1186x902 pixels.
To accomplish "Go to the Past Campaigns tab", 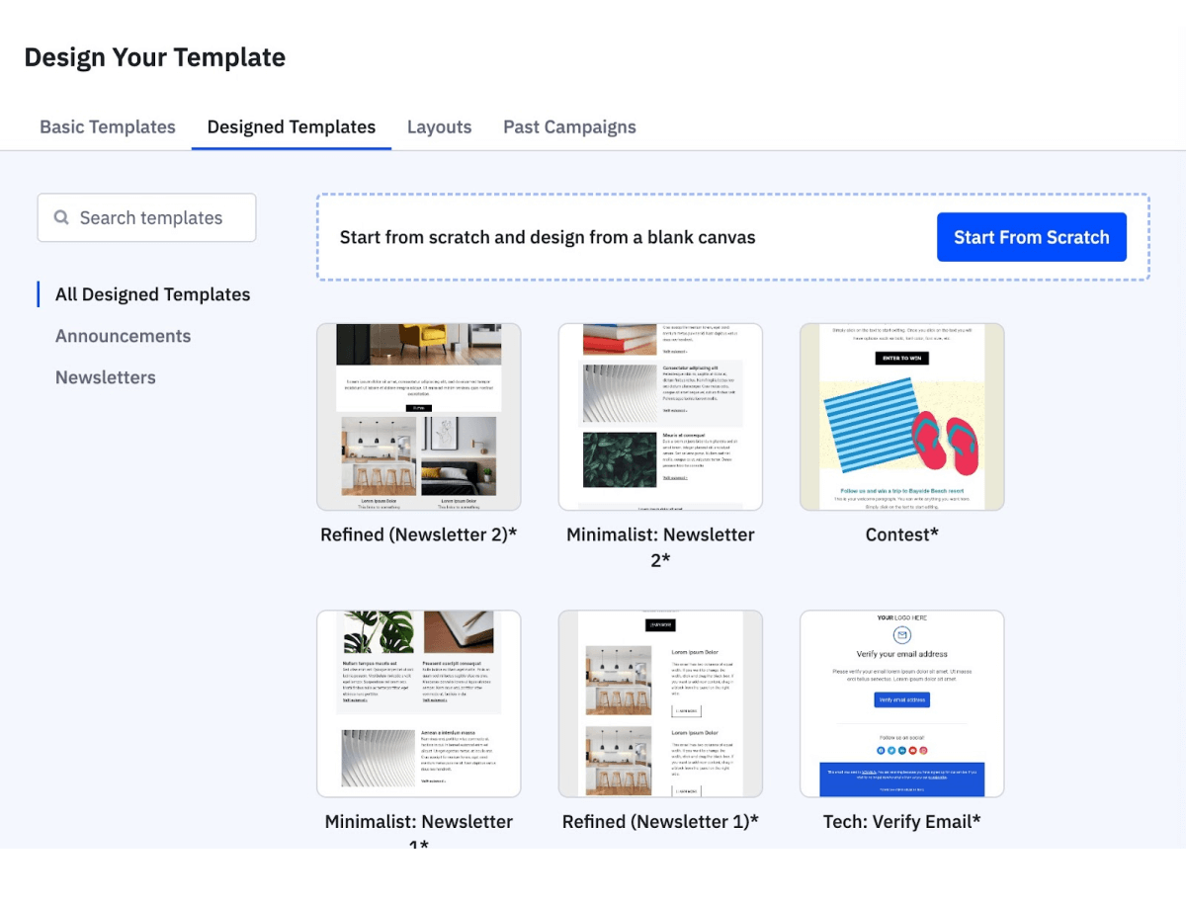I will point(569,126).
